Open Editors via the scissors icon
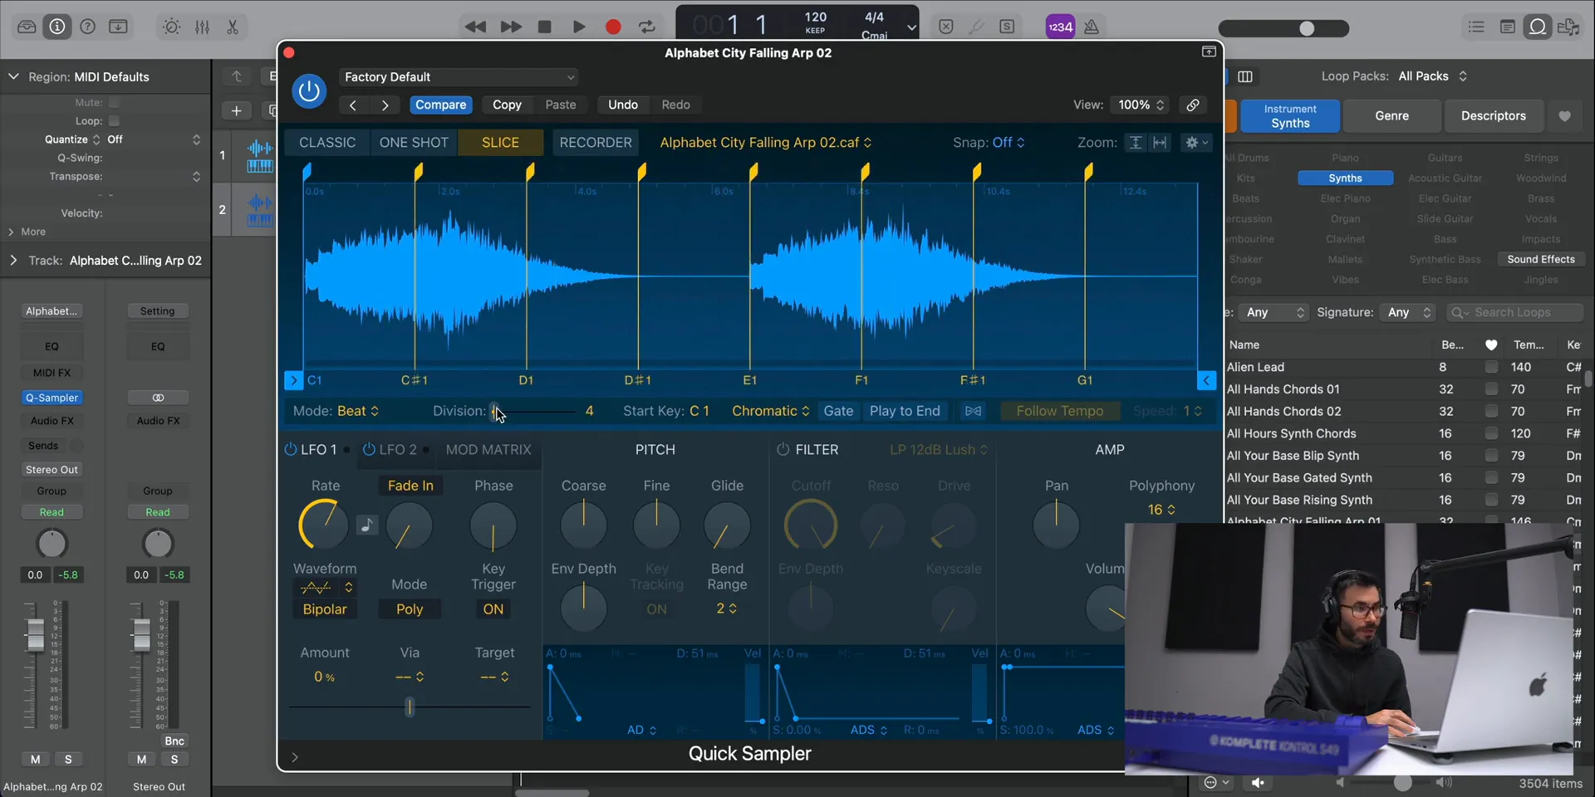This screenshot has width=1595, height=797. (233, 27)
